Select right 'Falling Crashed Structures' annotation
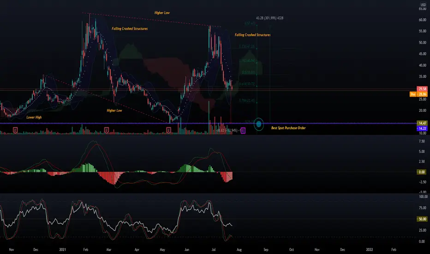This screenshot has width=430, height=254. click(x=252, y=35)
